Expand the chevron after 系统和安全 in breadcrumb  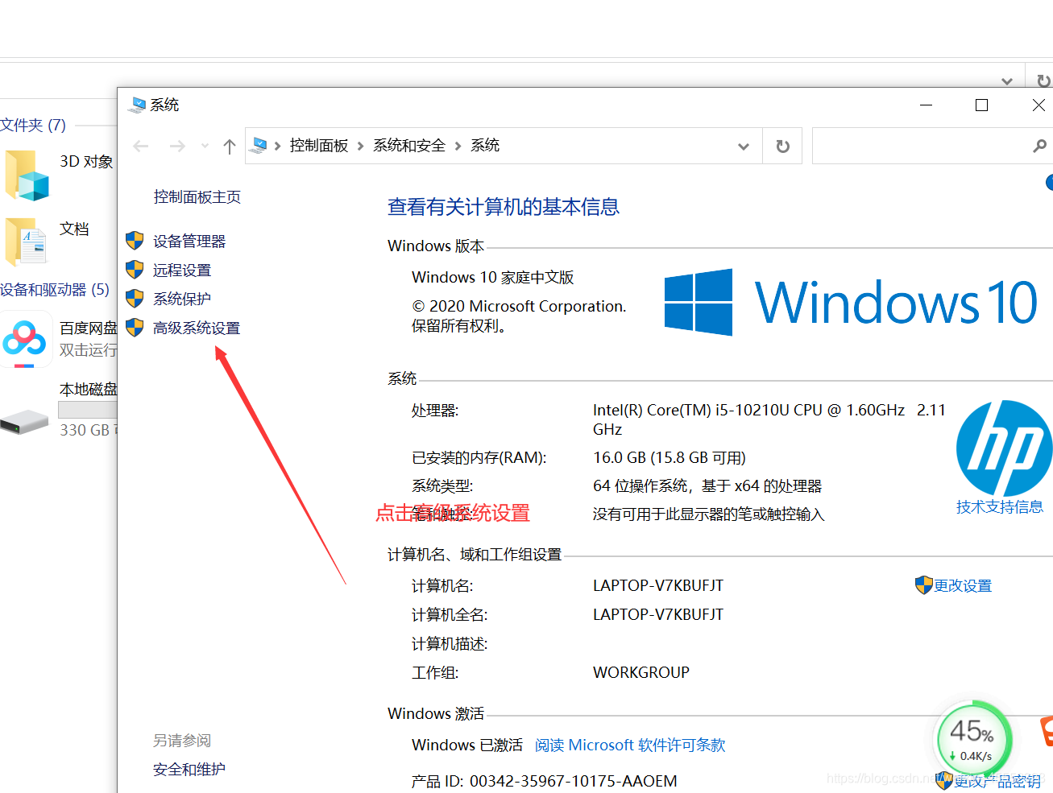458,146
